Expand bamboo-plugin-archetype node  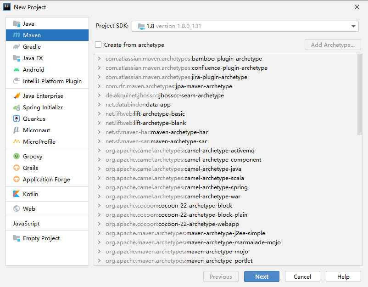click(99, 58)
